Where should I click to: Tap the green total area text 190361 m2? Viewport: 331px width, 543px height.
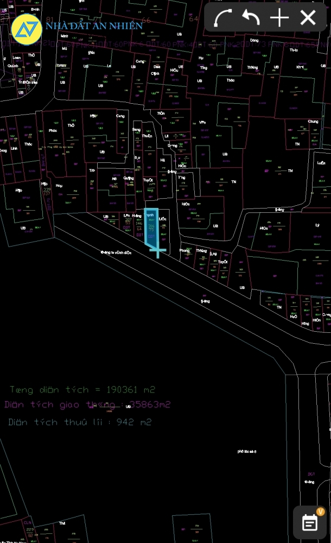[82, 390]
